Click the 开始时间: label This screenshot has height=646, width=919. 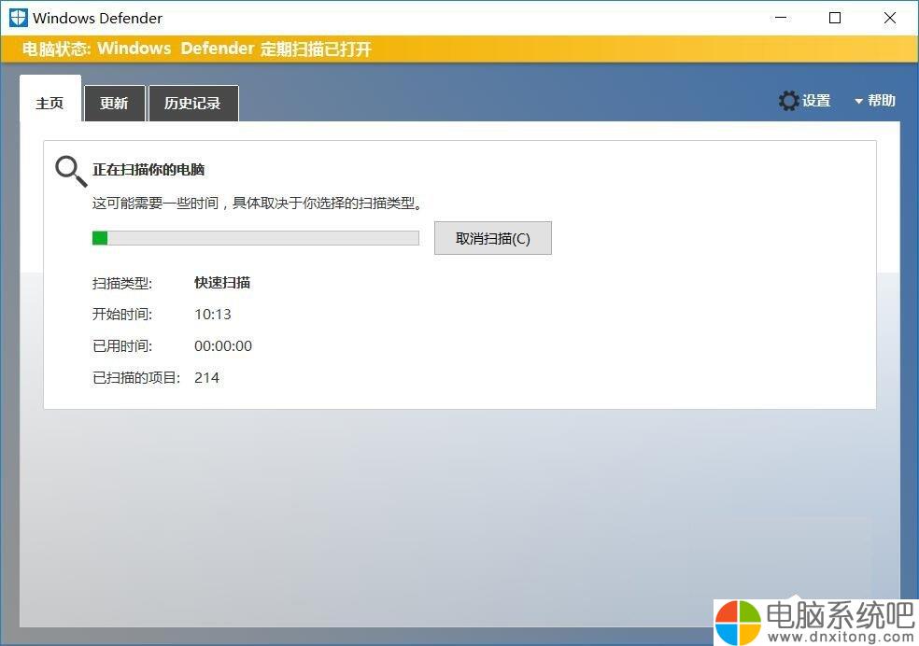pyautogui.click(x=122, y=315)
